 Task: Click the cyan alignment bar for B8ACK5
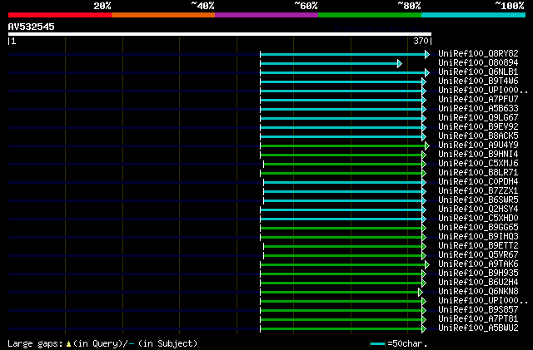tap(343, 137)
